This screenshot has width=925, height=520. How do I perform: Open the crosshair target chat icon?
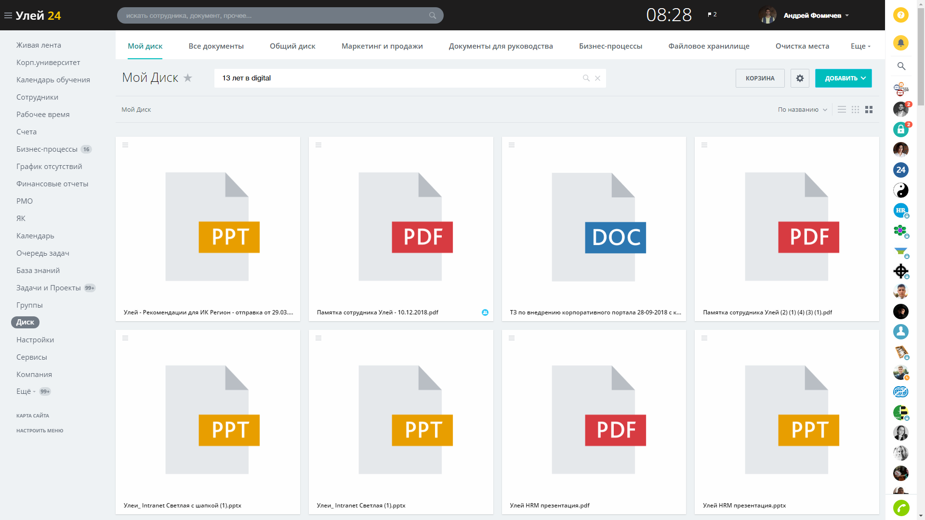pos(901,271)
